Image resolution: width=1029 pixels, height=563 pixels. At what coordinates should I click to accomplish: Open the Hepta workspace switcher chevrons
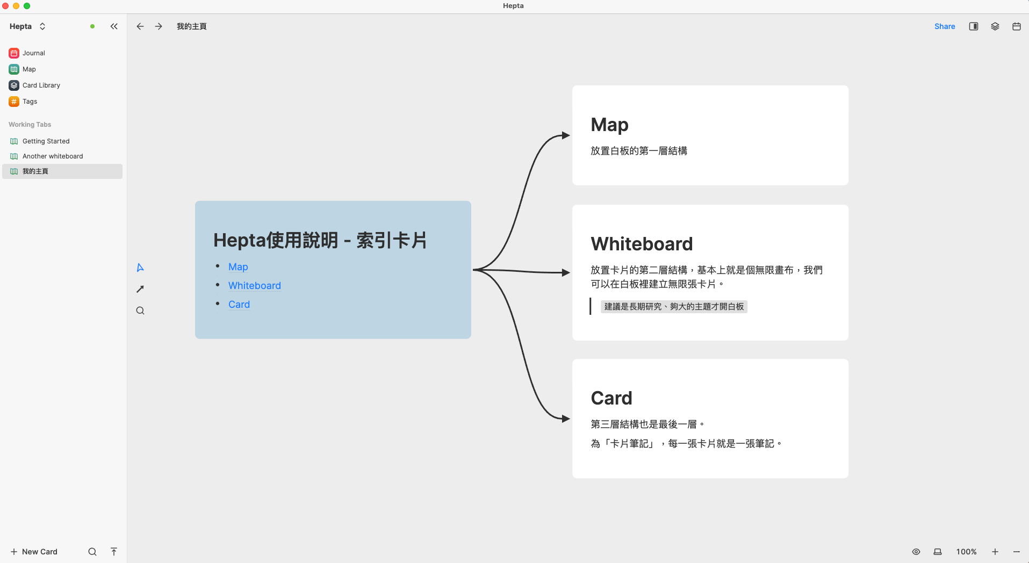coord(42,26)
